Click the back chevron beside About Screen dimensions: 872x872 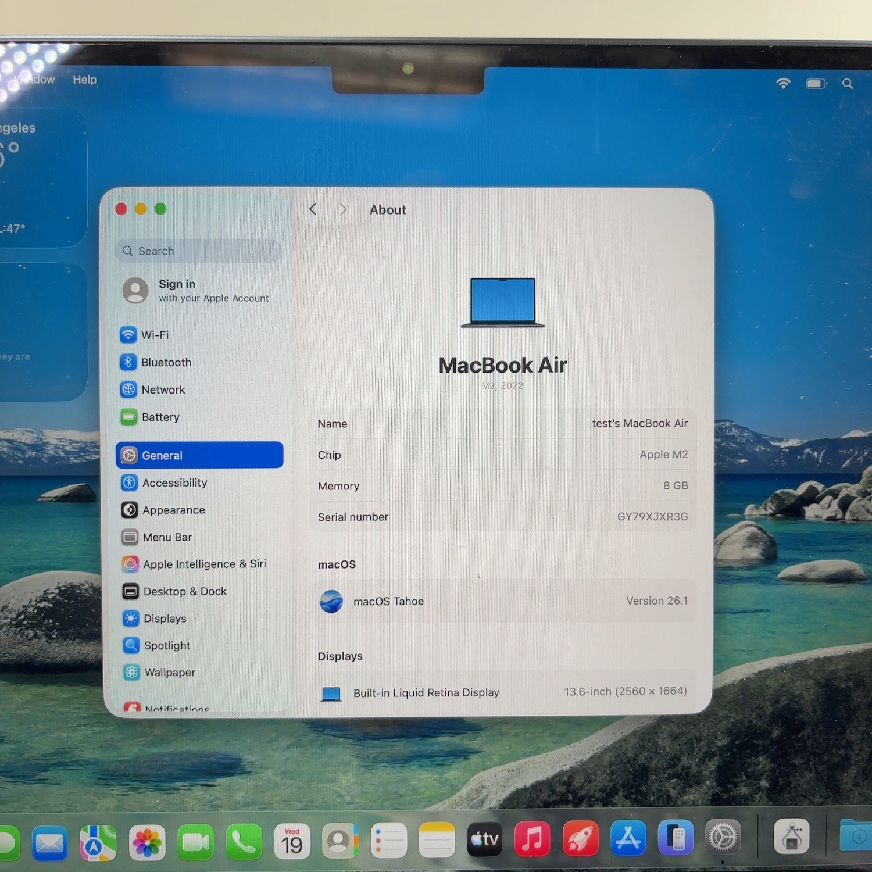pyautogui.click(x=313, y=209)
